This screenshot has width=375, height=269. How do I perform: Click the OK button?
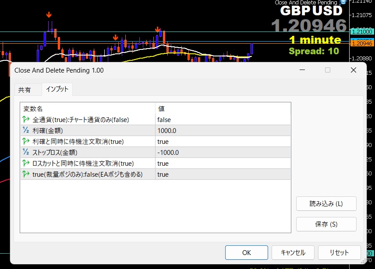pos(246,252)
